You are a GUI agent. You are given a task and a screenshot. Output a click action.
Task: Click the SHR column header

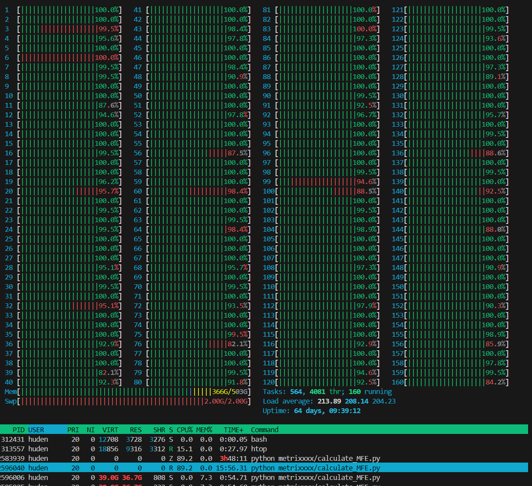click(159, 430)
